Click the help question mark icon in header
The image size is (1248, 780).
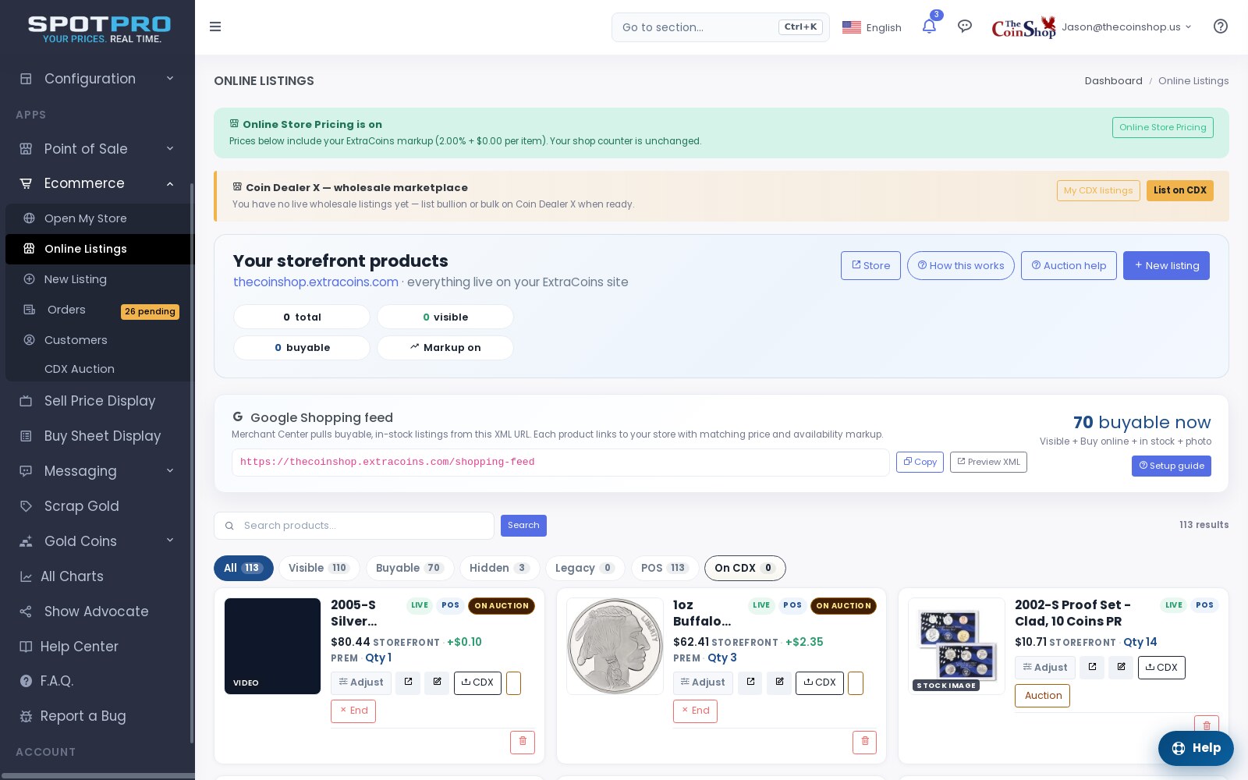(x=1221, y=27)
